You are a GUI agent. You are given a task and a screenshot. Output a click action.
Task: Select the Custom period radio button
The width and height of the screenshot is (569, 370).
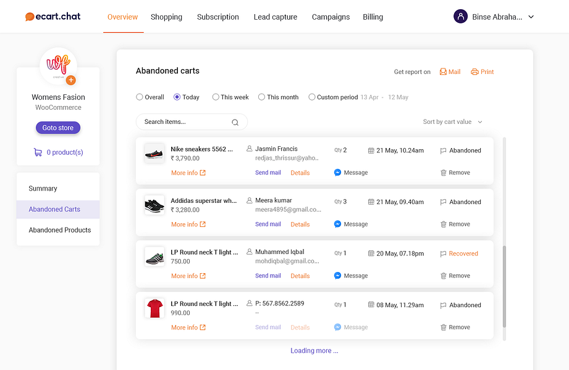click(312, 97)
